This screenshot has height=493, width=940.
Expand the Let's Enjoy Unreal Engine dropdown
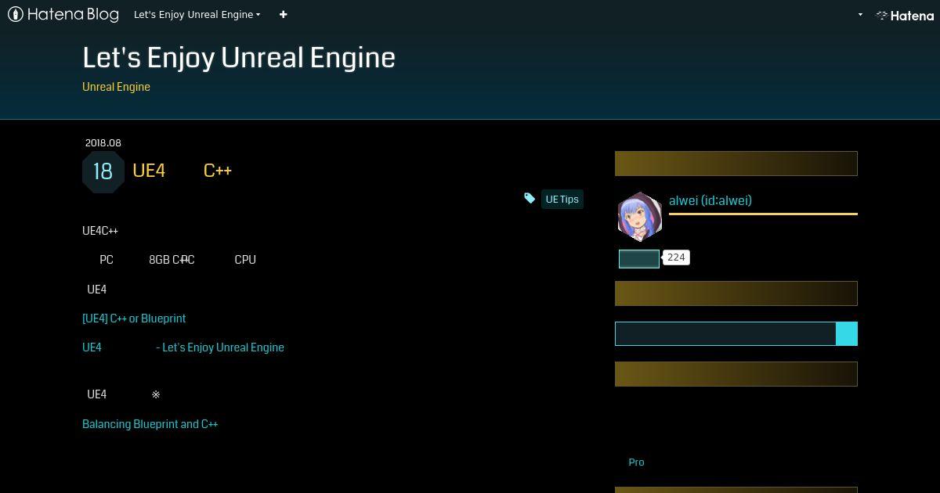[197, 14]
